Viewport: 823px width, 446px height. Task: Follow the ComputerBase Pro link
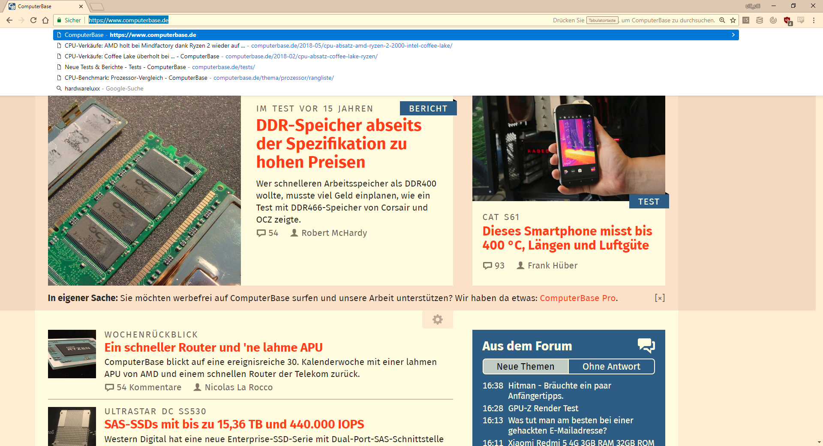click(x=577, y=298)
